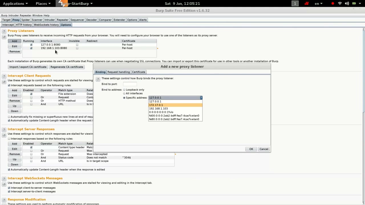The image size is (365, 205).
Task: Open help for Intercept WebSockets Messages section
Action: (x=4, y=179)
